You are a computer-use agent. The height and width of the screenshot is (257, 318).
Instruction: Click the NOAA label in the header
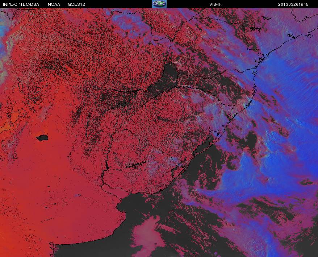[54, 4]
